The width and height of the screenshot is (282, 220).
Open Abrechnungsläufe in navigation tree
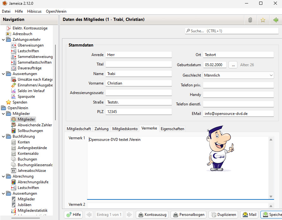[x=33, y=182]
